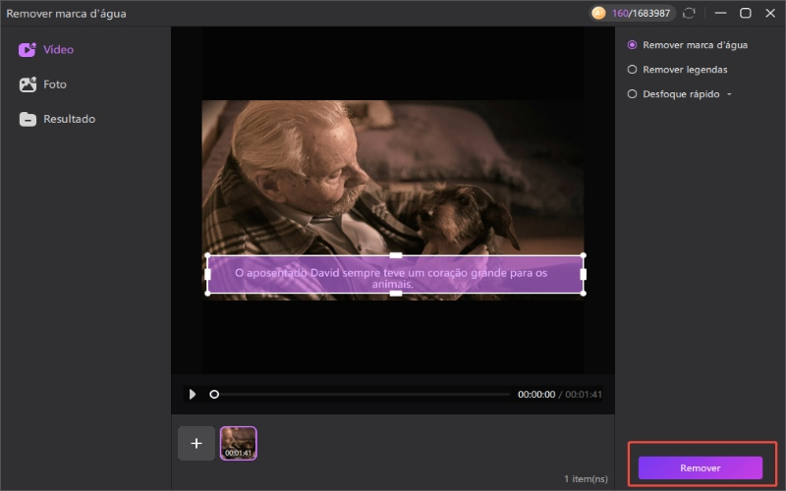Switch to the Foto section
The width and height of the screenshot is (786, 491).
tap(42, 84)
